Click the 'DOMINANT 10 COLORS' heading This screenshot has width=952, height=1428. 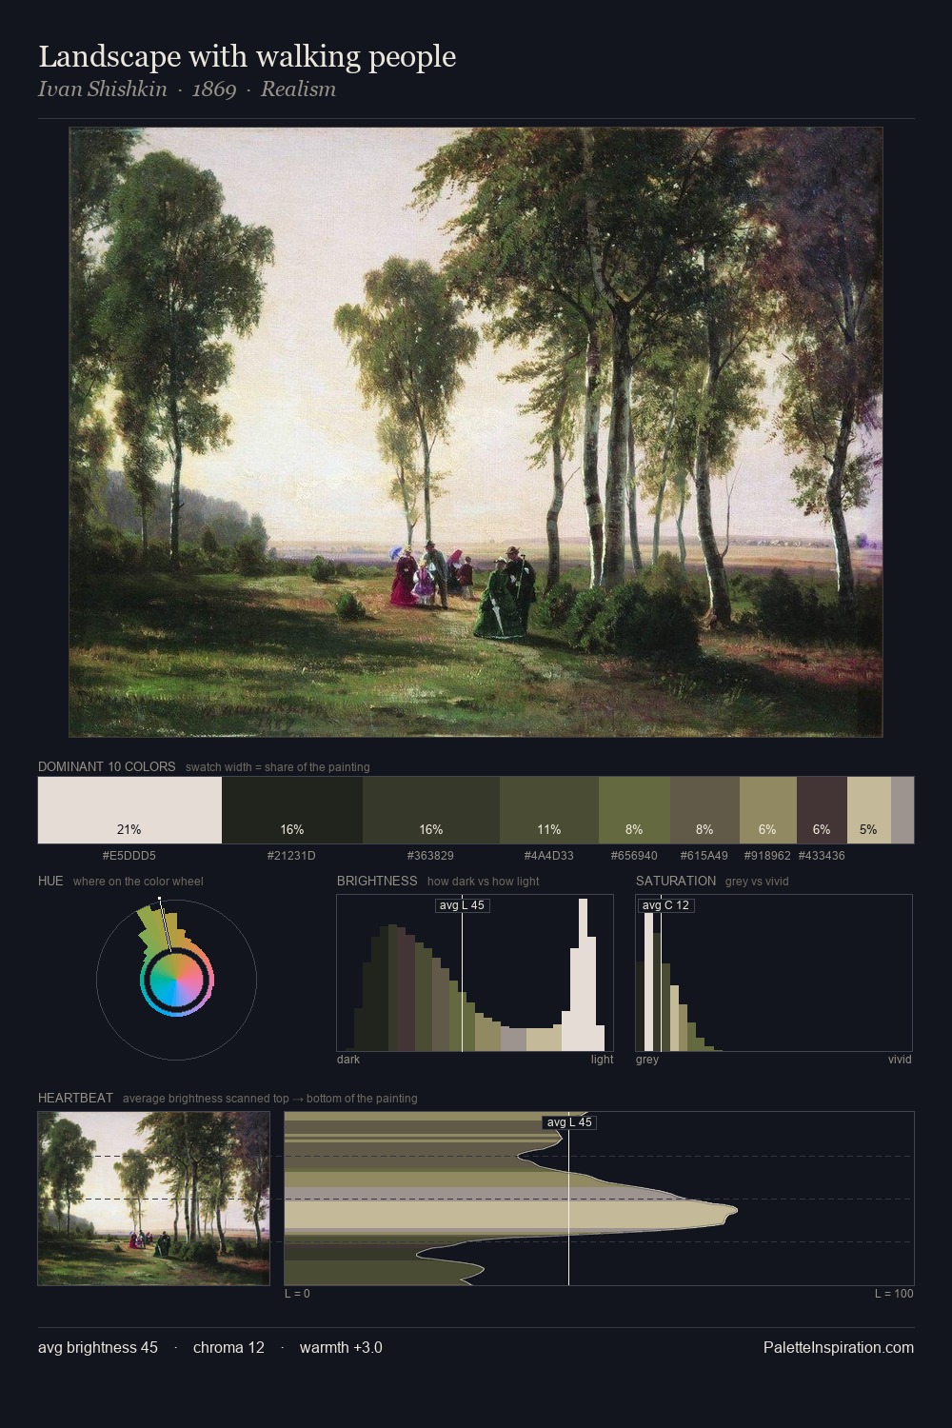(x=107, y=766)
